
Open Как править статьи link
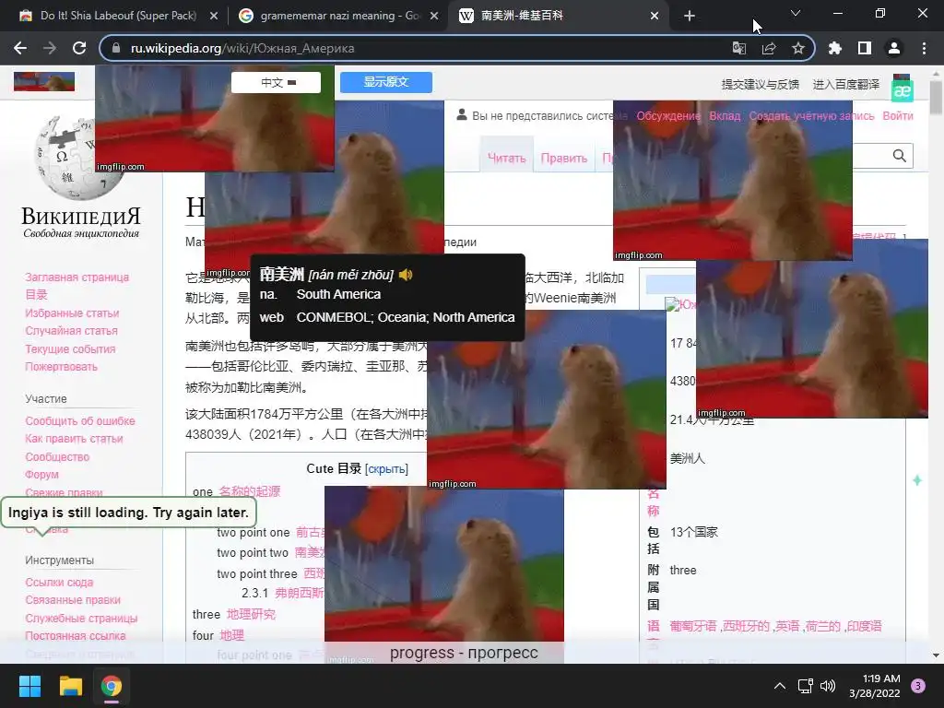pyautogui.click(x=74, y=438)
